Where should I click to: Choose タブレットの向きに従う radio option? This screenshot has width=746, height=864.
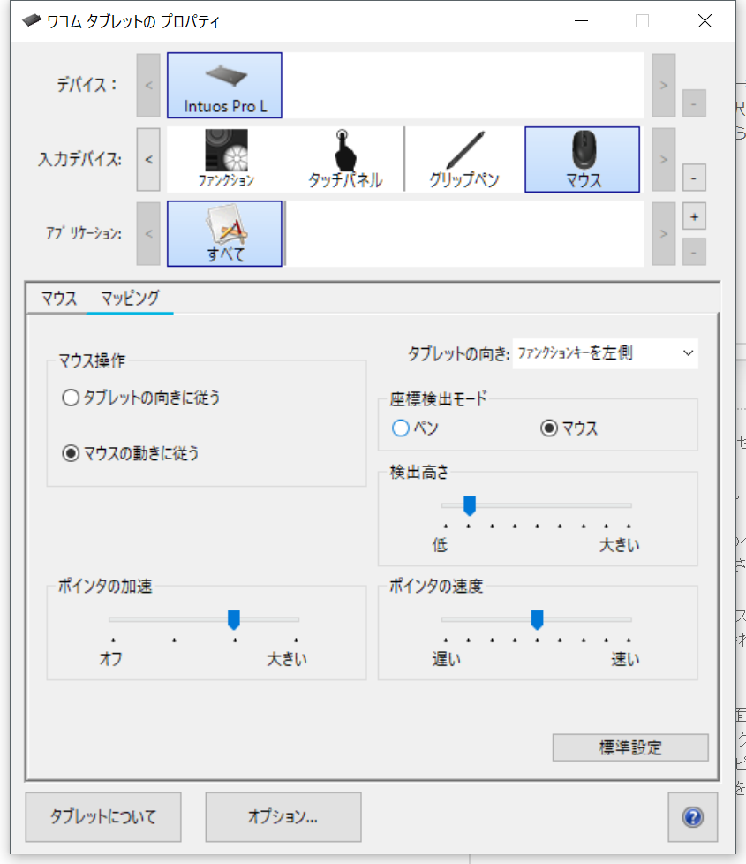tap(141, 398)
